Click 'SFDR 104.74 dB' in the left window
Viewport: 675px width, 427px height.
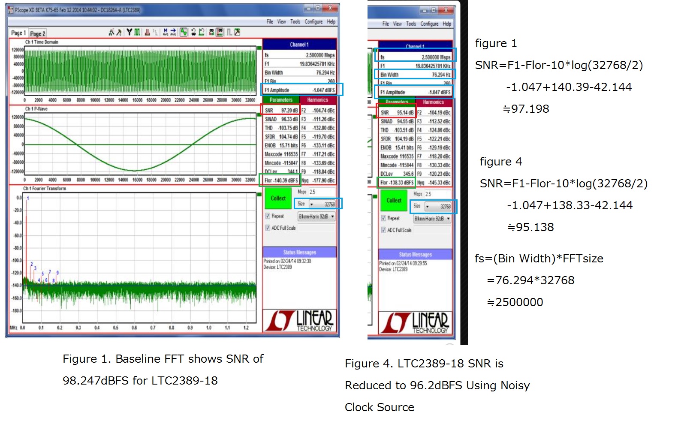281,137
